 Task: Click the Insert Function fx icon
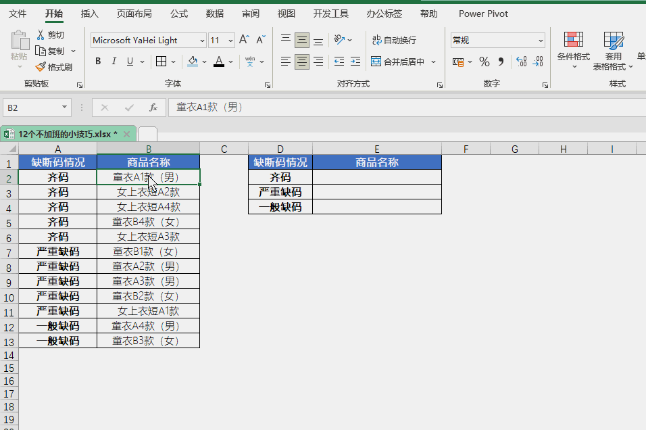[x=153, y=107]
